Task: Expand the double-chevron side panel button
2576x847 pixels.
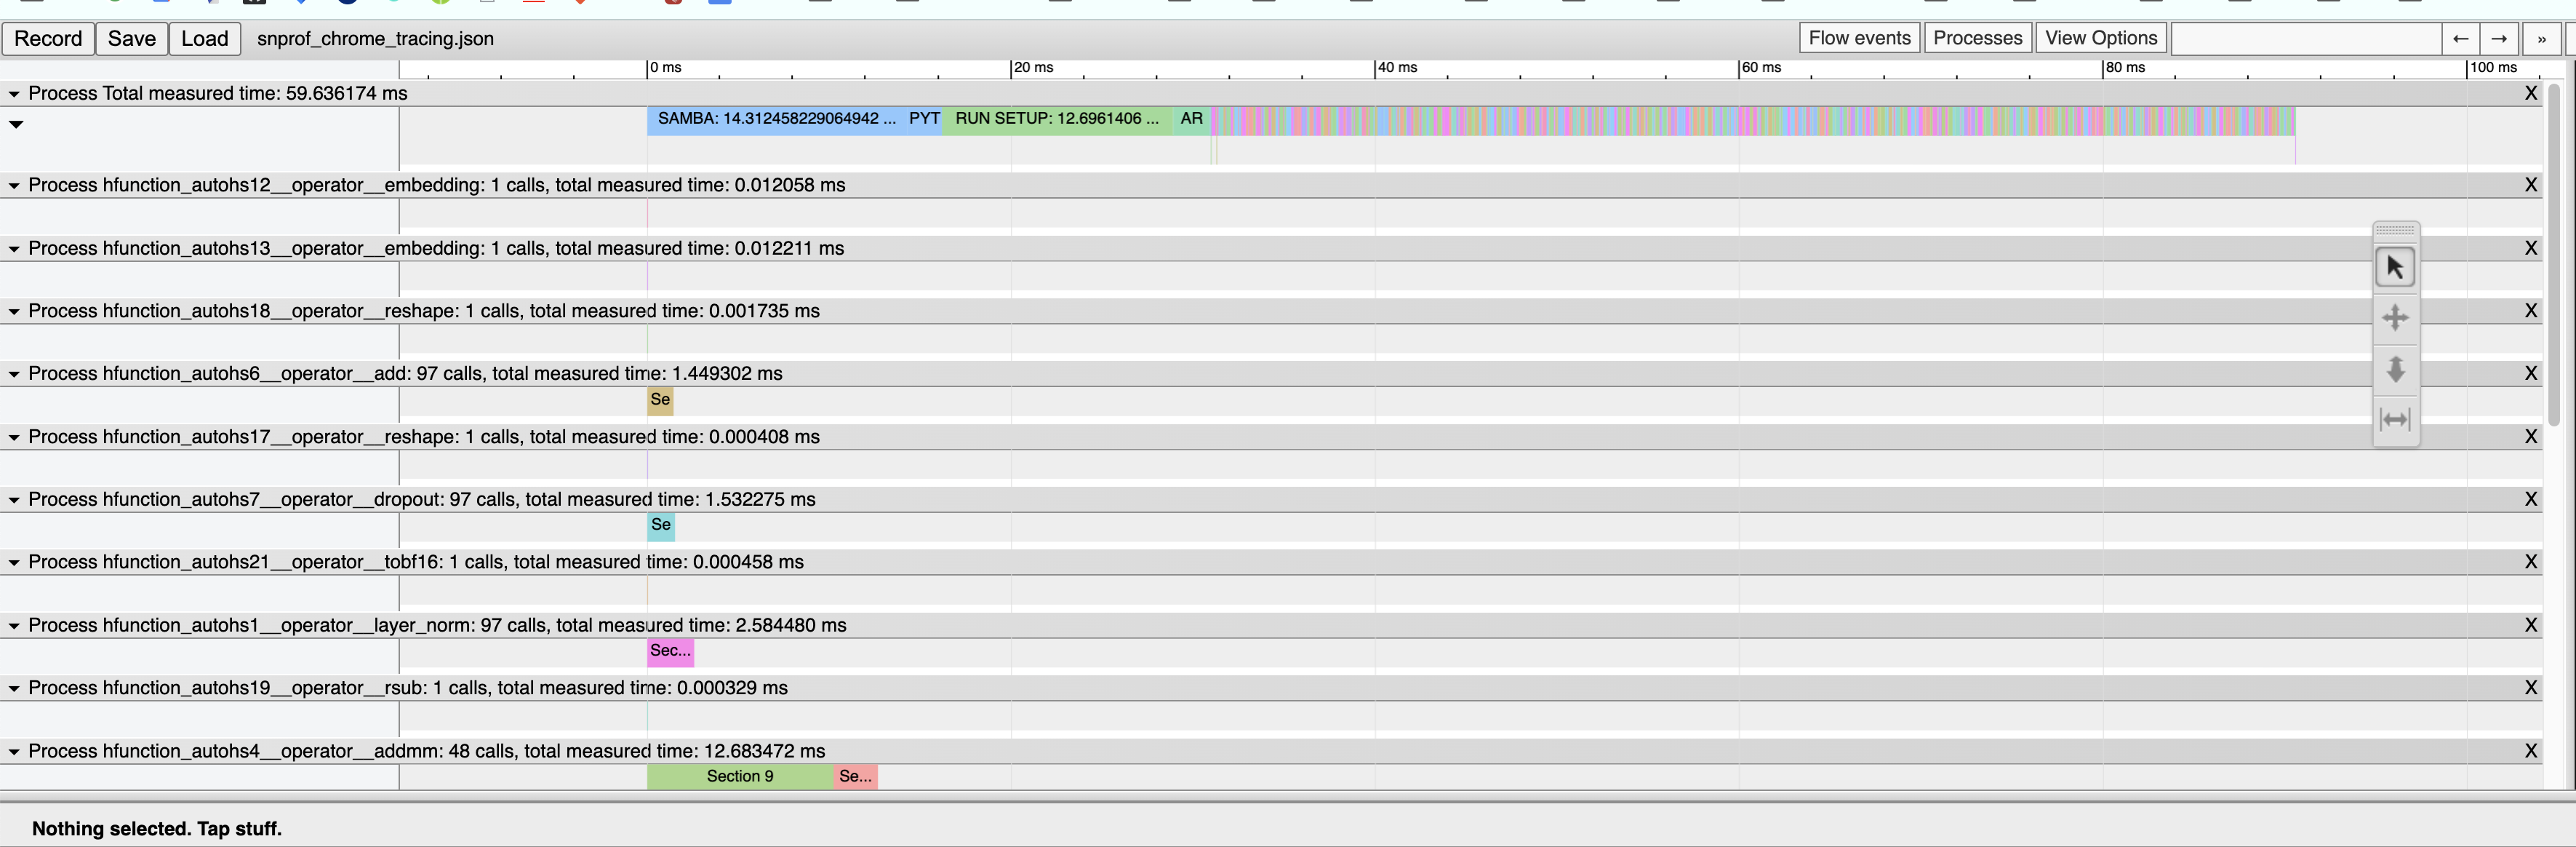Action: (x=2541, y=38)
